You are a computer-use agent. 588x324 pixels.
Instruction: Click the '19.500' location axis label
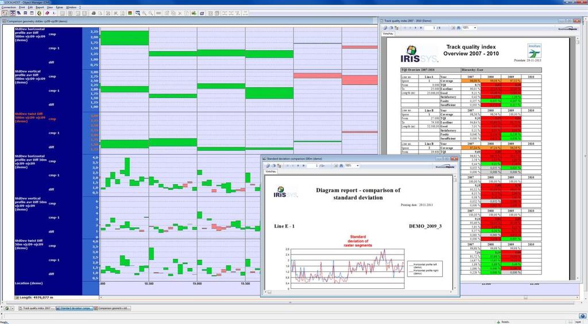tap(245, 284)
